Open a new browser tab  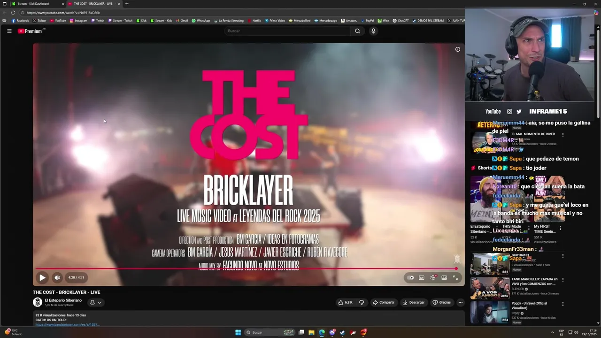(x=127, y=4)
